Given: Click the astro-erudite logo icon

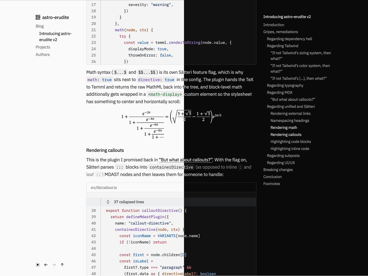Looking at the screenshot, I should (x=38, y=17).
